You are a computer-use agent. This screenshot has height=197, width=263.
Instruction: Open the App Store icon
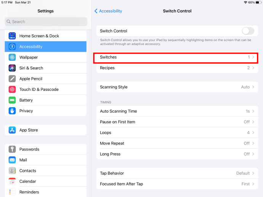click(12, 130)
